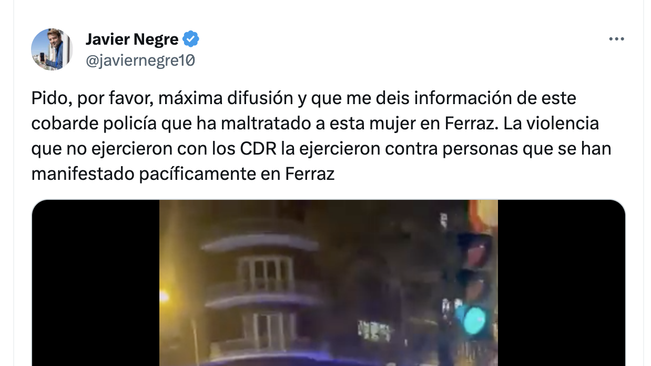Open the three-dot More options menu

click(x=616, y=39)
